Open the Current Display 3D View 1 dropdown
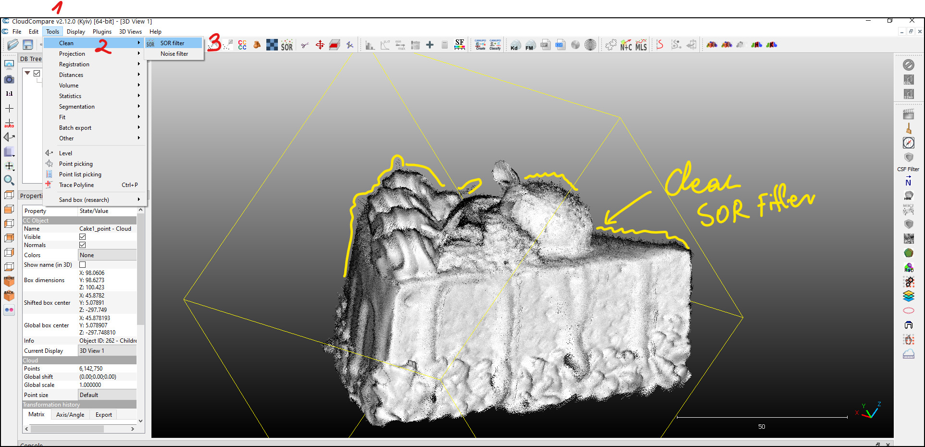The image size is (925, 447). click(x=107, y=351)
